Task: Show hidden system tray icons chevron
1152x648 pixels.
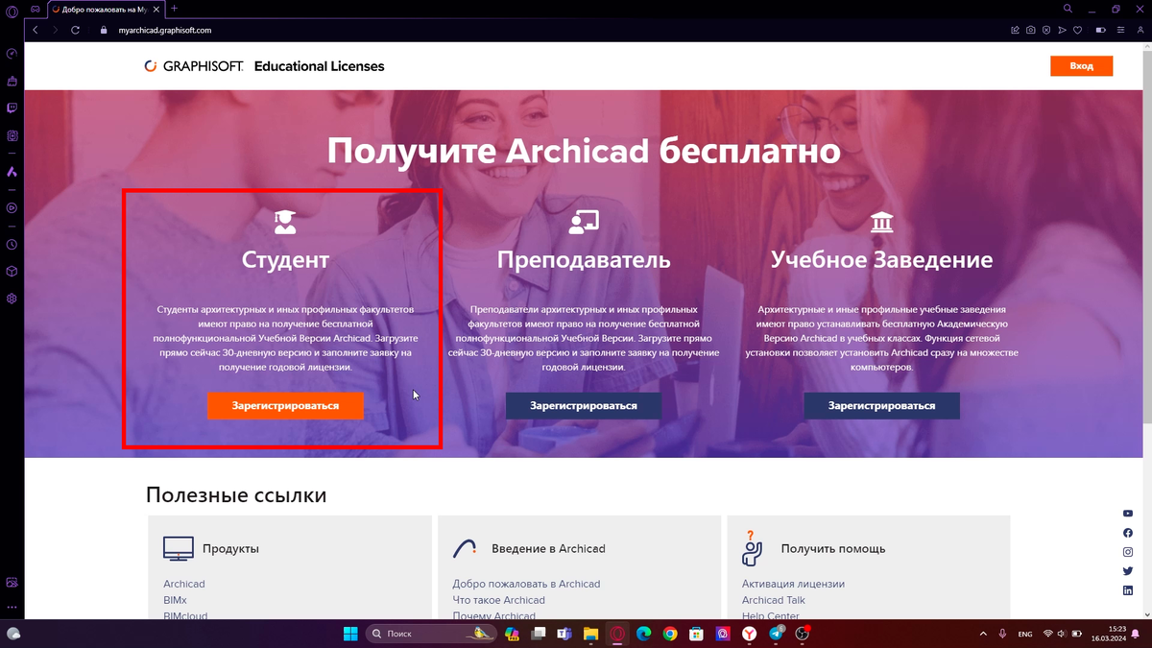Action: pyautogui.click(x=982, y=634)
